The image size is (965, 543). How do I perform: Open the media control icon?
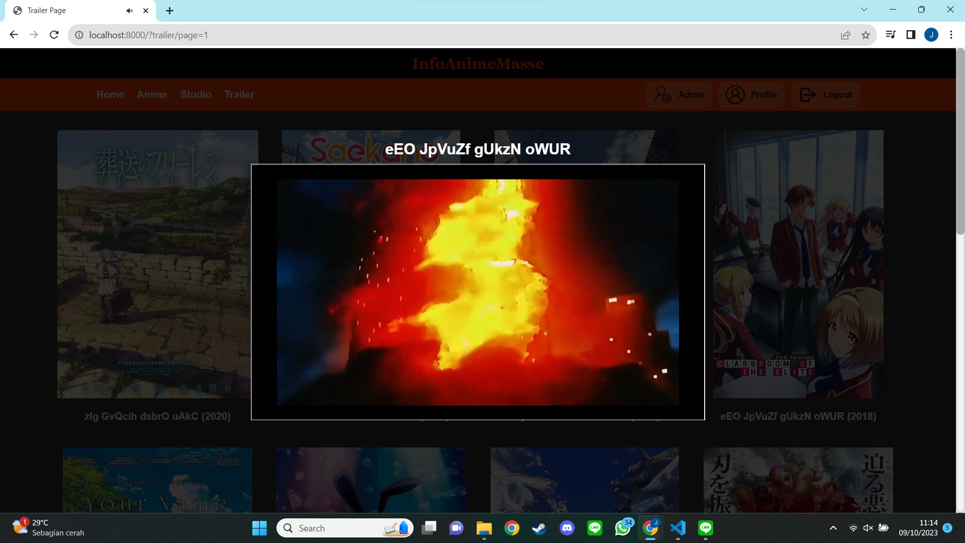pyautogui.click(x=890, y=35)
